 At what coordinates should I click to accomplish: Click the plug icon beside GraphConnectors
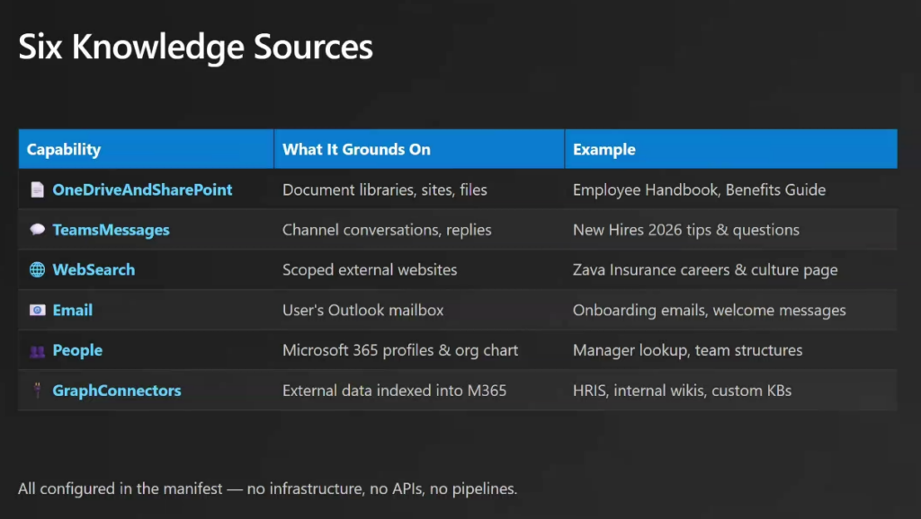pos(37,391)
